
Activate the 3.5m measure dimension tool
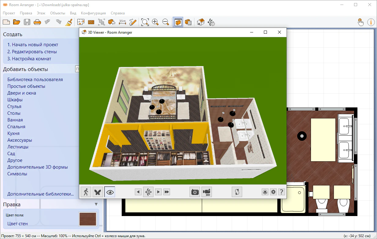coord(122,22)
